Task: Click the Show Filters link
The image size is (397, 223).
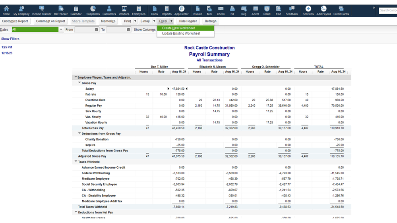Action: point(10,39)
